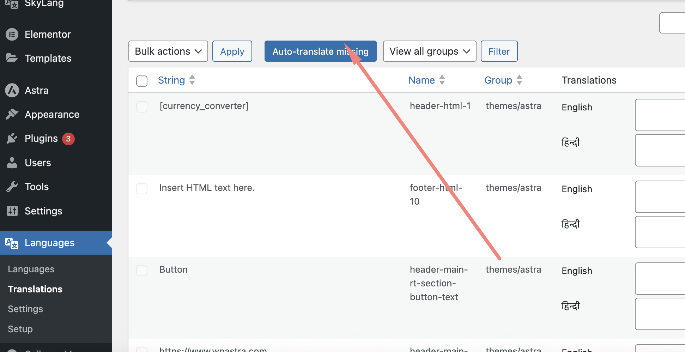
Task: Toggle the select-all checkbox in table header
Action: [x=142, y=81]
